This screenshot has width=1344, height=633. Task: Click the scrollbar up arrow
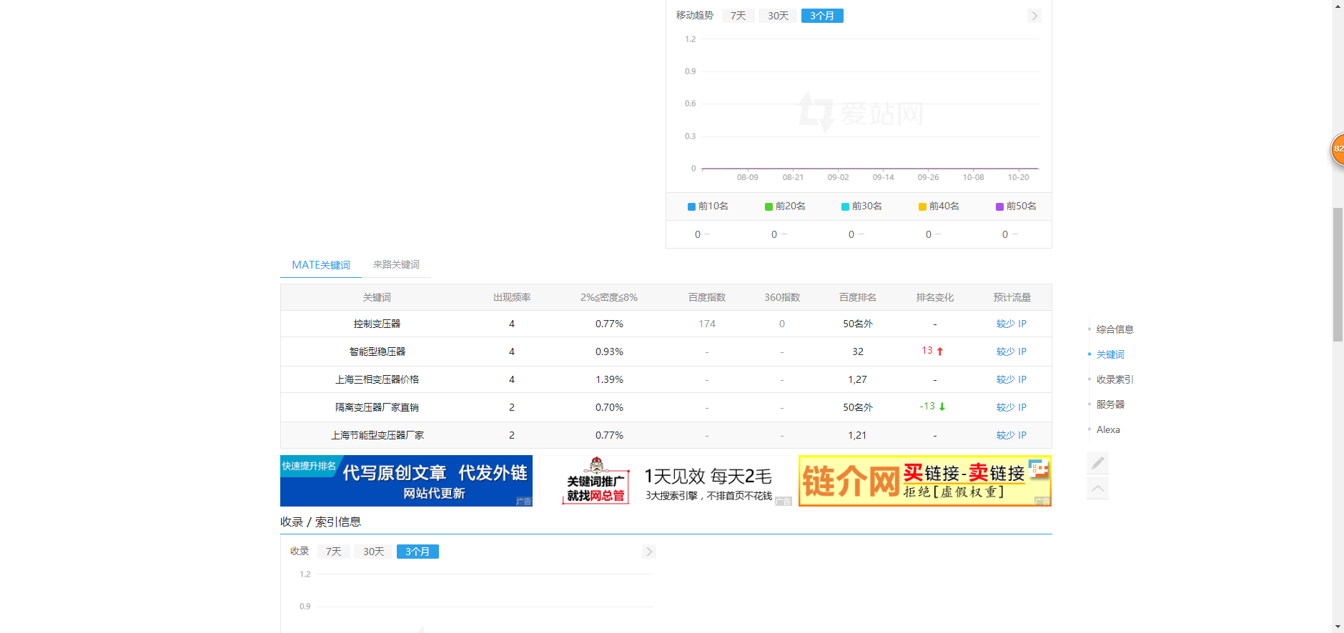pyautogui.click(x=1338, y=5)
